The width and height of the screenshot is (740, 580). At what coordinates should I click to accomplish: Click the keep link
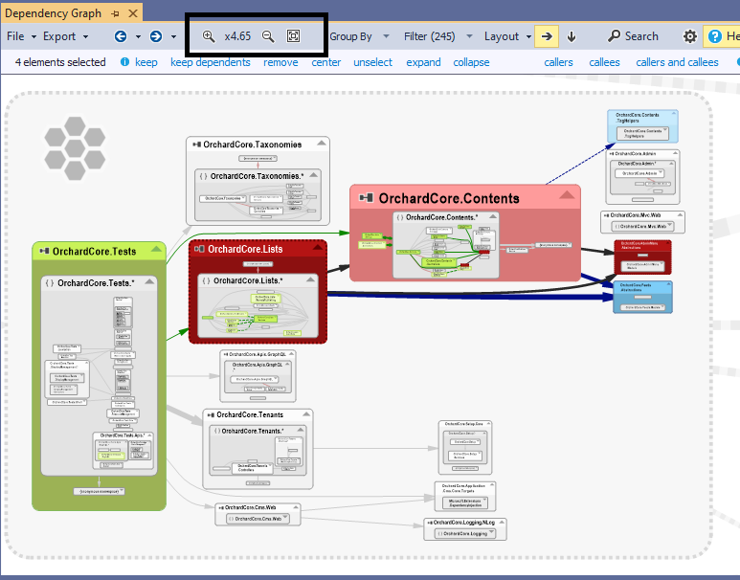[146, 62]
